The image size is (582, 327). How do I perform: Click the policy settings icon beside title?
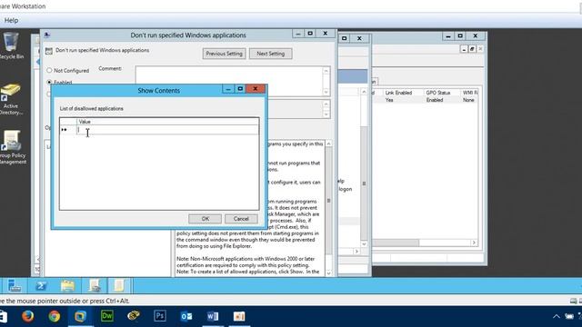[x=48, y=51]
